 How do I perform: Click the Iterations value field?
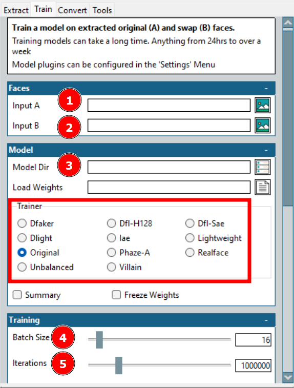253,365
